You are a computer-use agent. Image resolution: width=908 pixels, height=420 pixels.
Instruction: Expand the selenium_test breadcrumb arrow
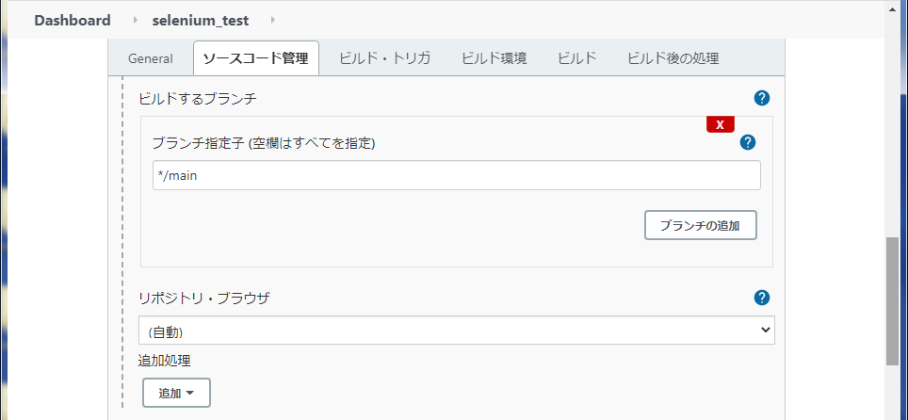pos(273,21)
